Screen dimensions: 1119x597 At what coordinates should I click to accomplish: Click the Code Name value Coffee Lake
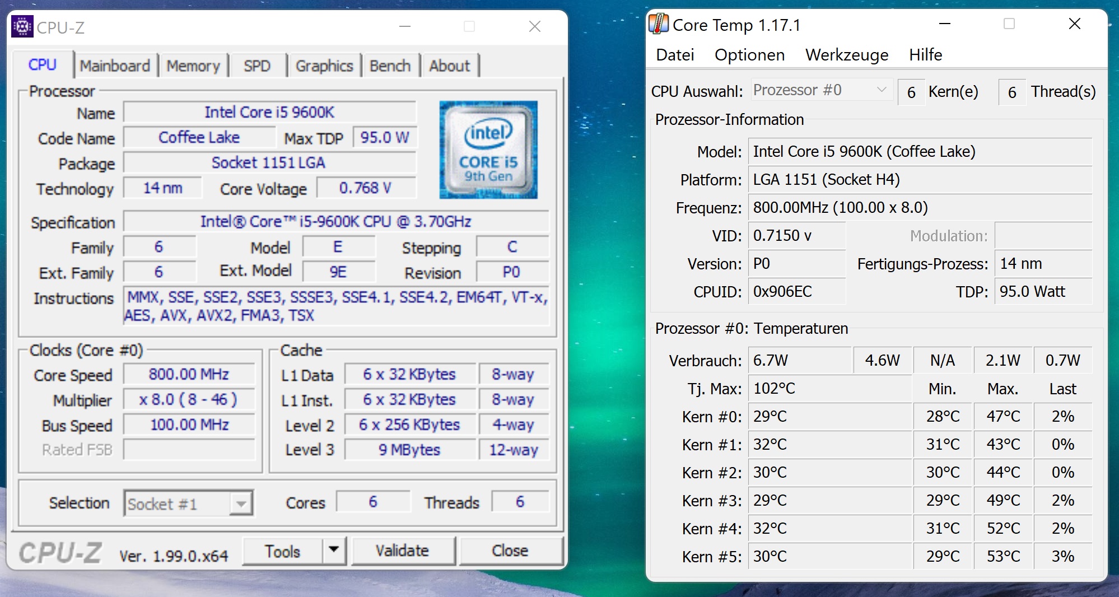[199, 137]
